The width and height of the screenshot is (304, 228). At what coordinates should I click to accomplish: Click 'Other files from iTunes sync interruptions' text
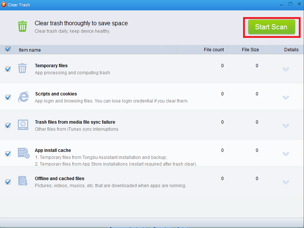coord(77,129)
